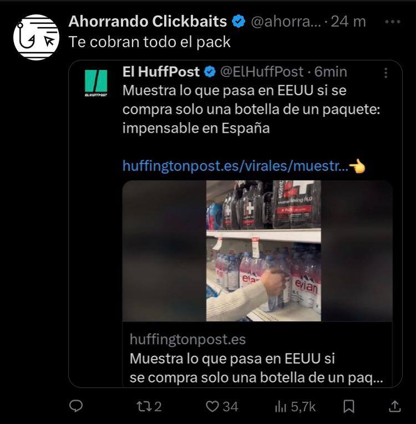Click the blue verified badge beside Ahorrando Clickbaits
The width and height of the screenshot is (416, 424).
click(239, 22)
